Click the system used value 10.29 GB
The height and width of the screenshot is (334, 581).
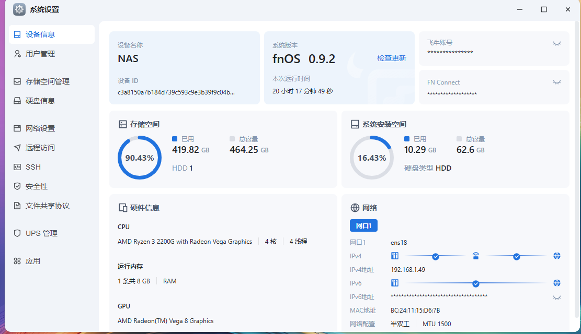[x=420, y=149]
